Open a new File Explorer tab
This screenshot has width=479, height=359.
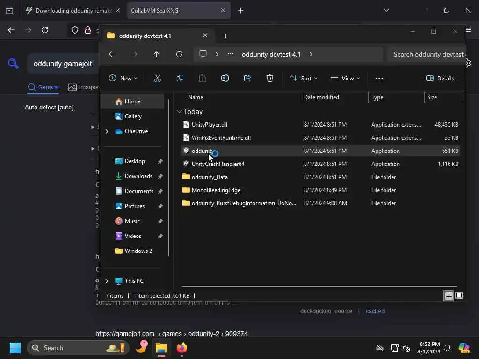(x=225, y=36)
